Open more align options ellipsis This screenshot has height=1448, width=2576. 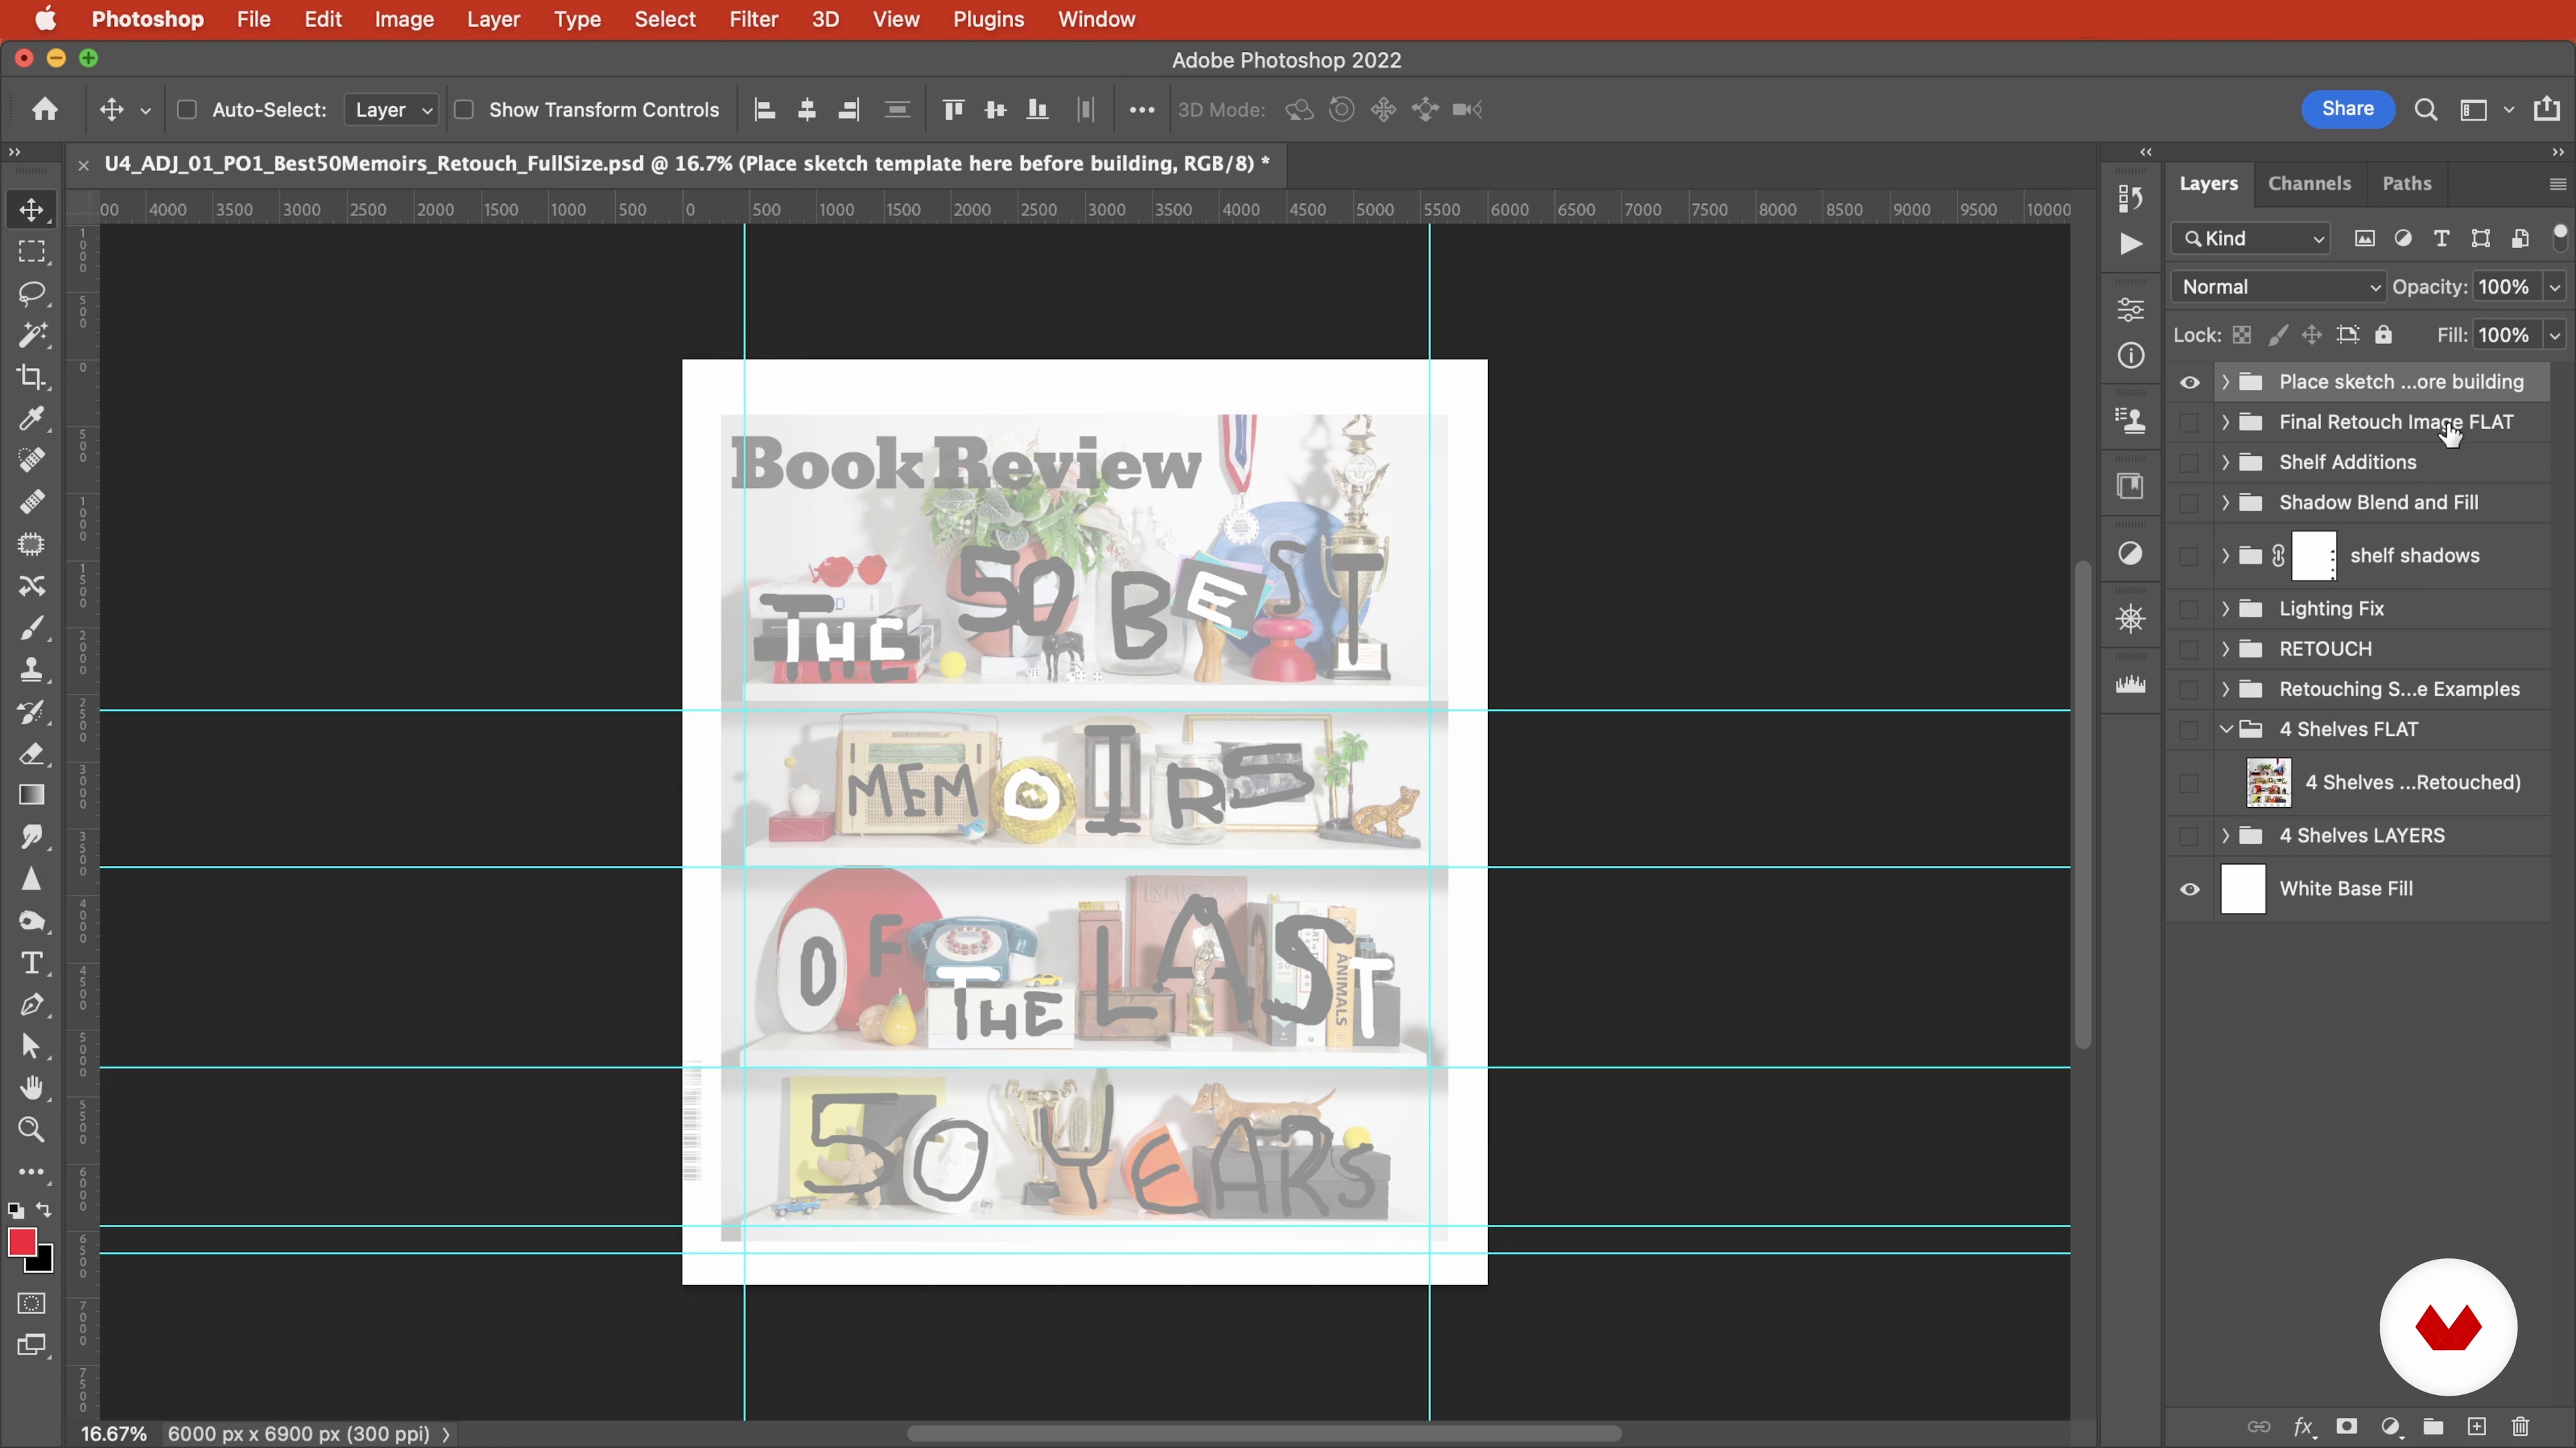pos(1141,110)
